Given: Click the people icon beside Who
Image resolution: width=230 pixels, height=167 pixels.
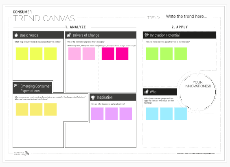Looking at the screenshot, I should click(x=147, y=92).
